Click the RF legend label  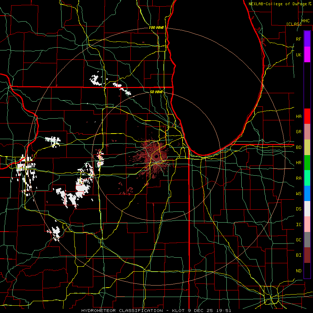pyautogui.click(x=298, y=39)
